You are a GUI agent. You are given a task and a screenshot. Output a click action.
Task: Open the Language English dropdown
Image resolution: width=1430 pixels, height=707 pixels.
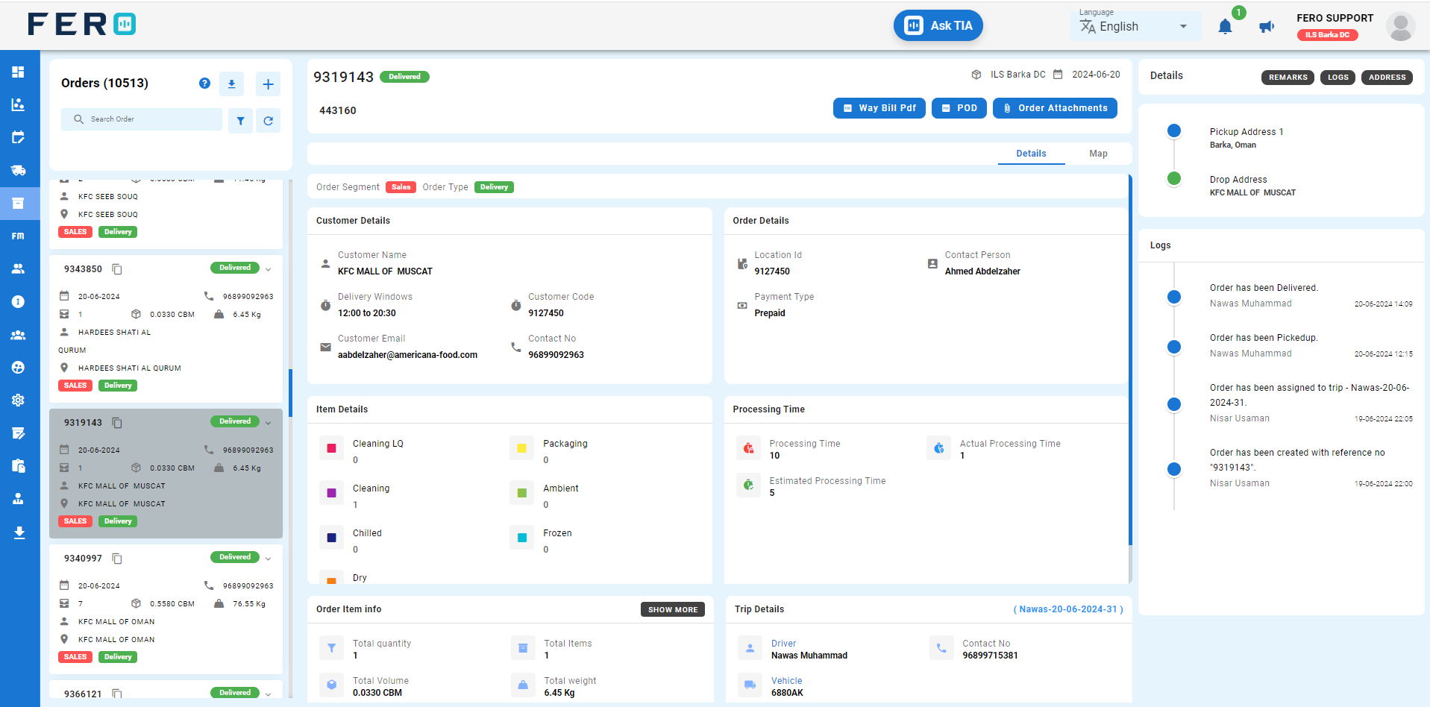pos(1136,26)
